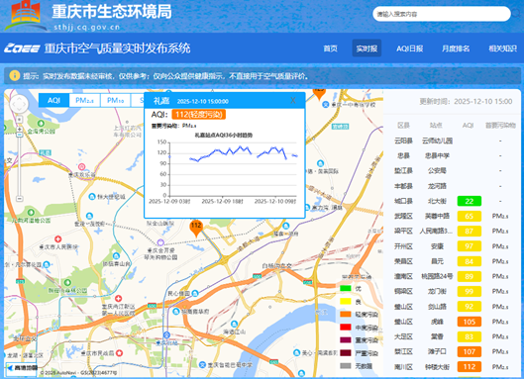Viewport: 524px width, 379px height.
Task: Open the AQI日报 navigation item
Action: [x=410, y=48]
